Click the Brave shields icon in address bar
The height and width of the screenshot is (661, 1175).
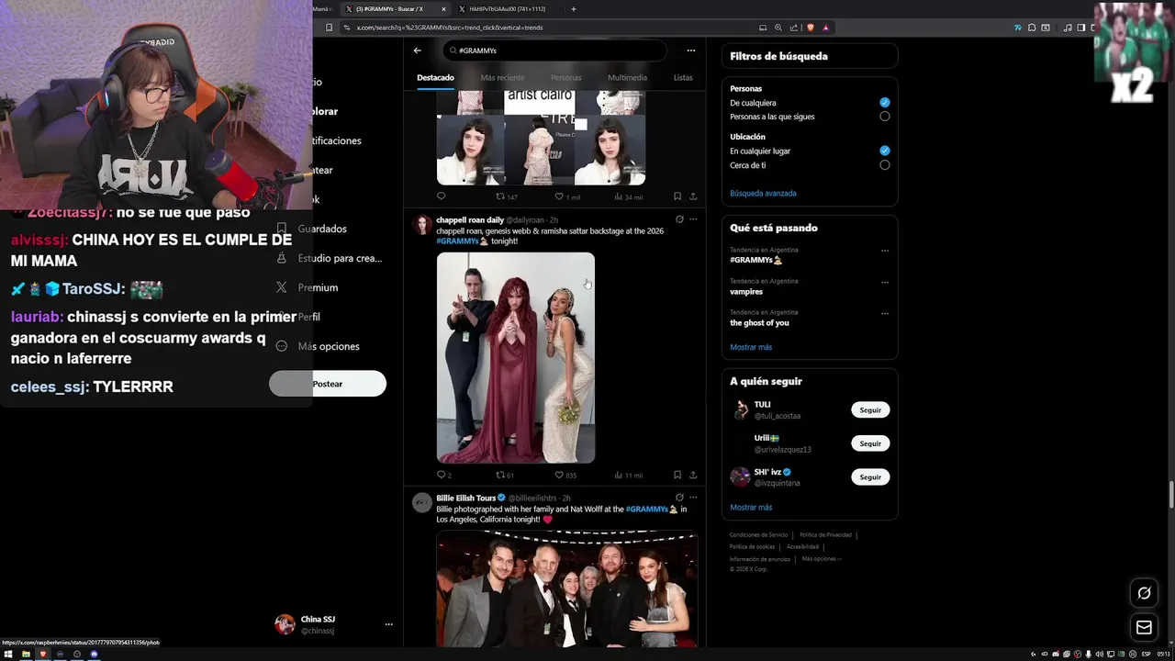(x=810, y=28)
